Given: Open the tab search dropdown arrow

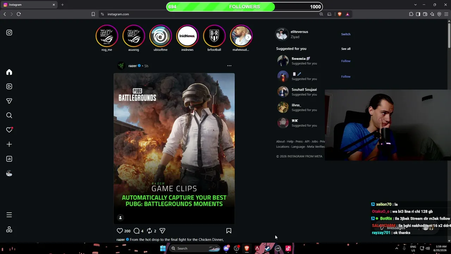Looking at the screenshot, I should 415,5.
